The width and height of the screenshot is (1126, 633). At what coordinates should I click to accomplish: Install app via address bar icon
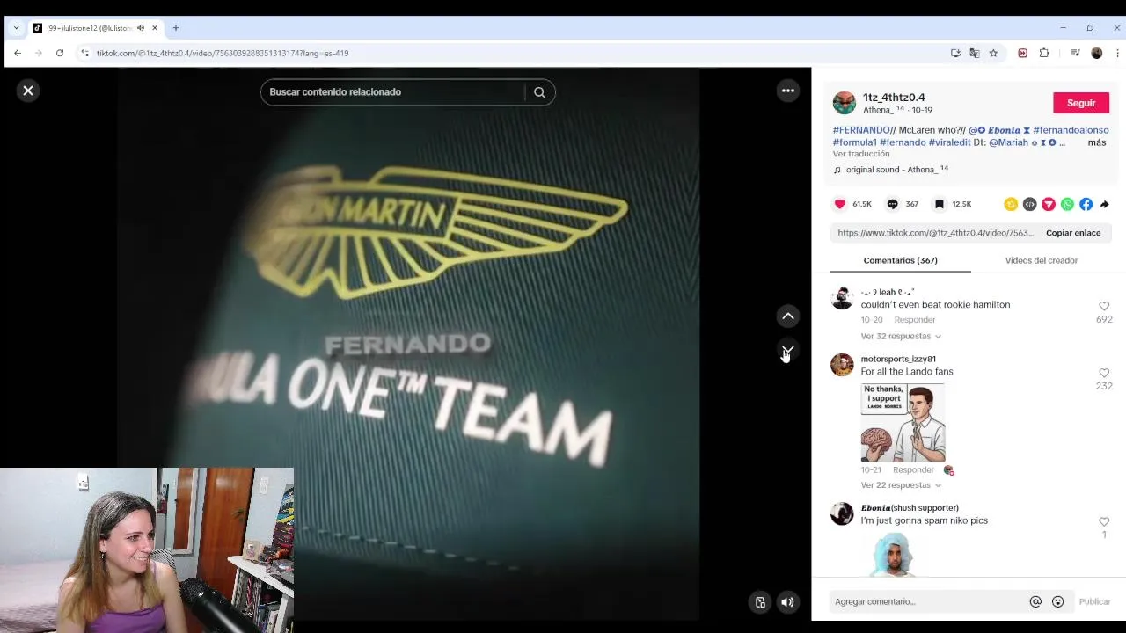(955, 53)
